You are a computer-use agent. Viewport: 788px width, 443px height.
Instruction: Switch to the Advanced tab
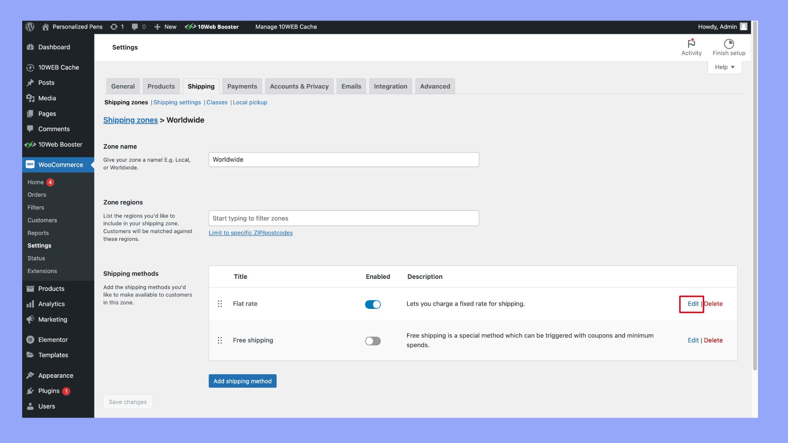[x=435, y=87]
